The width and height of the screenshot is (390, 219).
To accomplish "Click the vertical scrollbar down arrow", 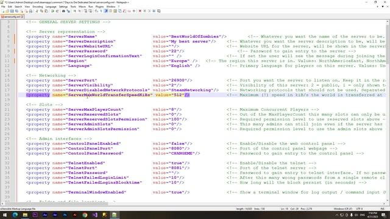I will [388, 200].
